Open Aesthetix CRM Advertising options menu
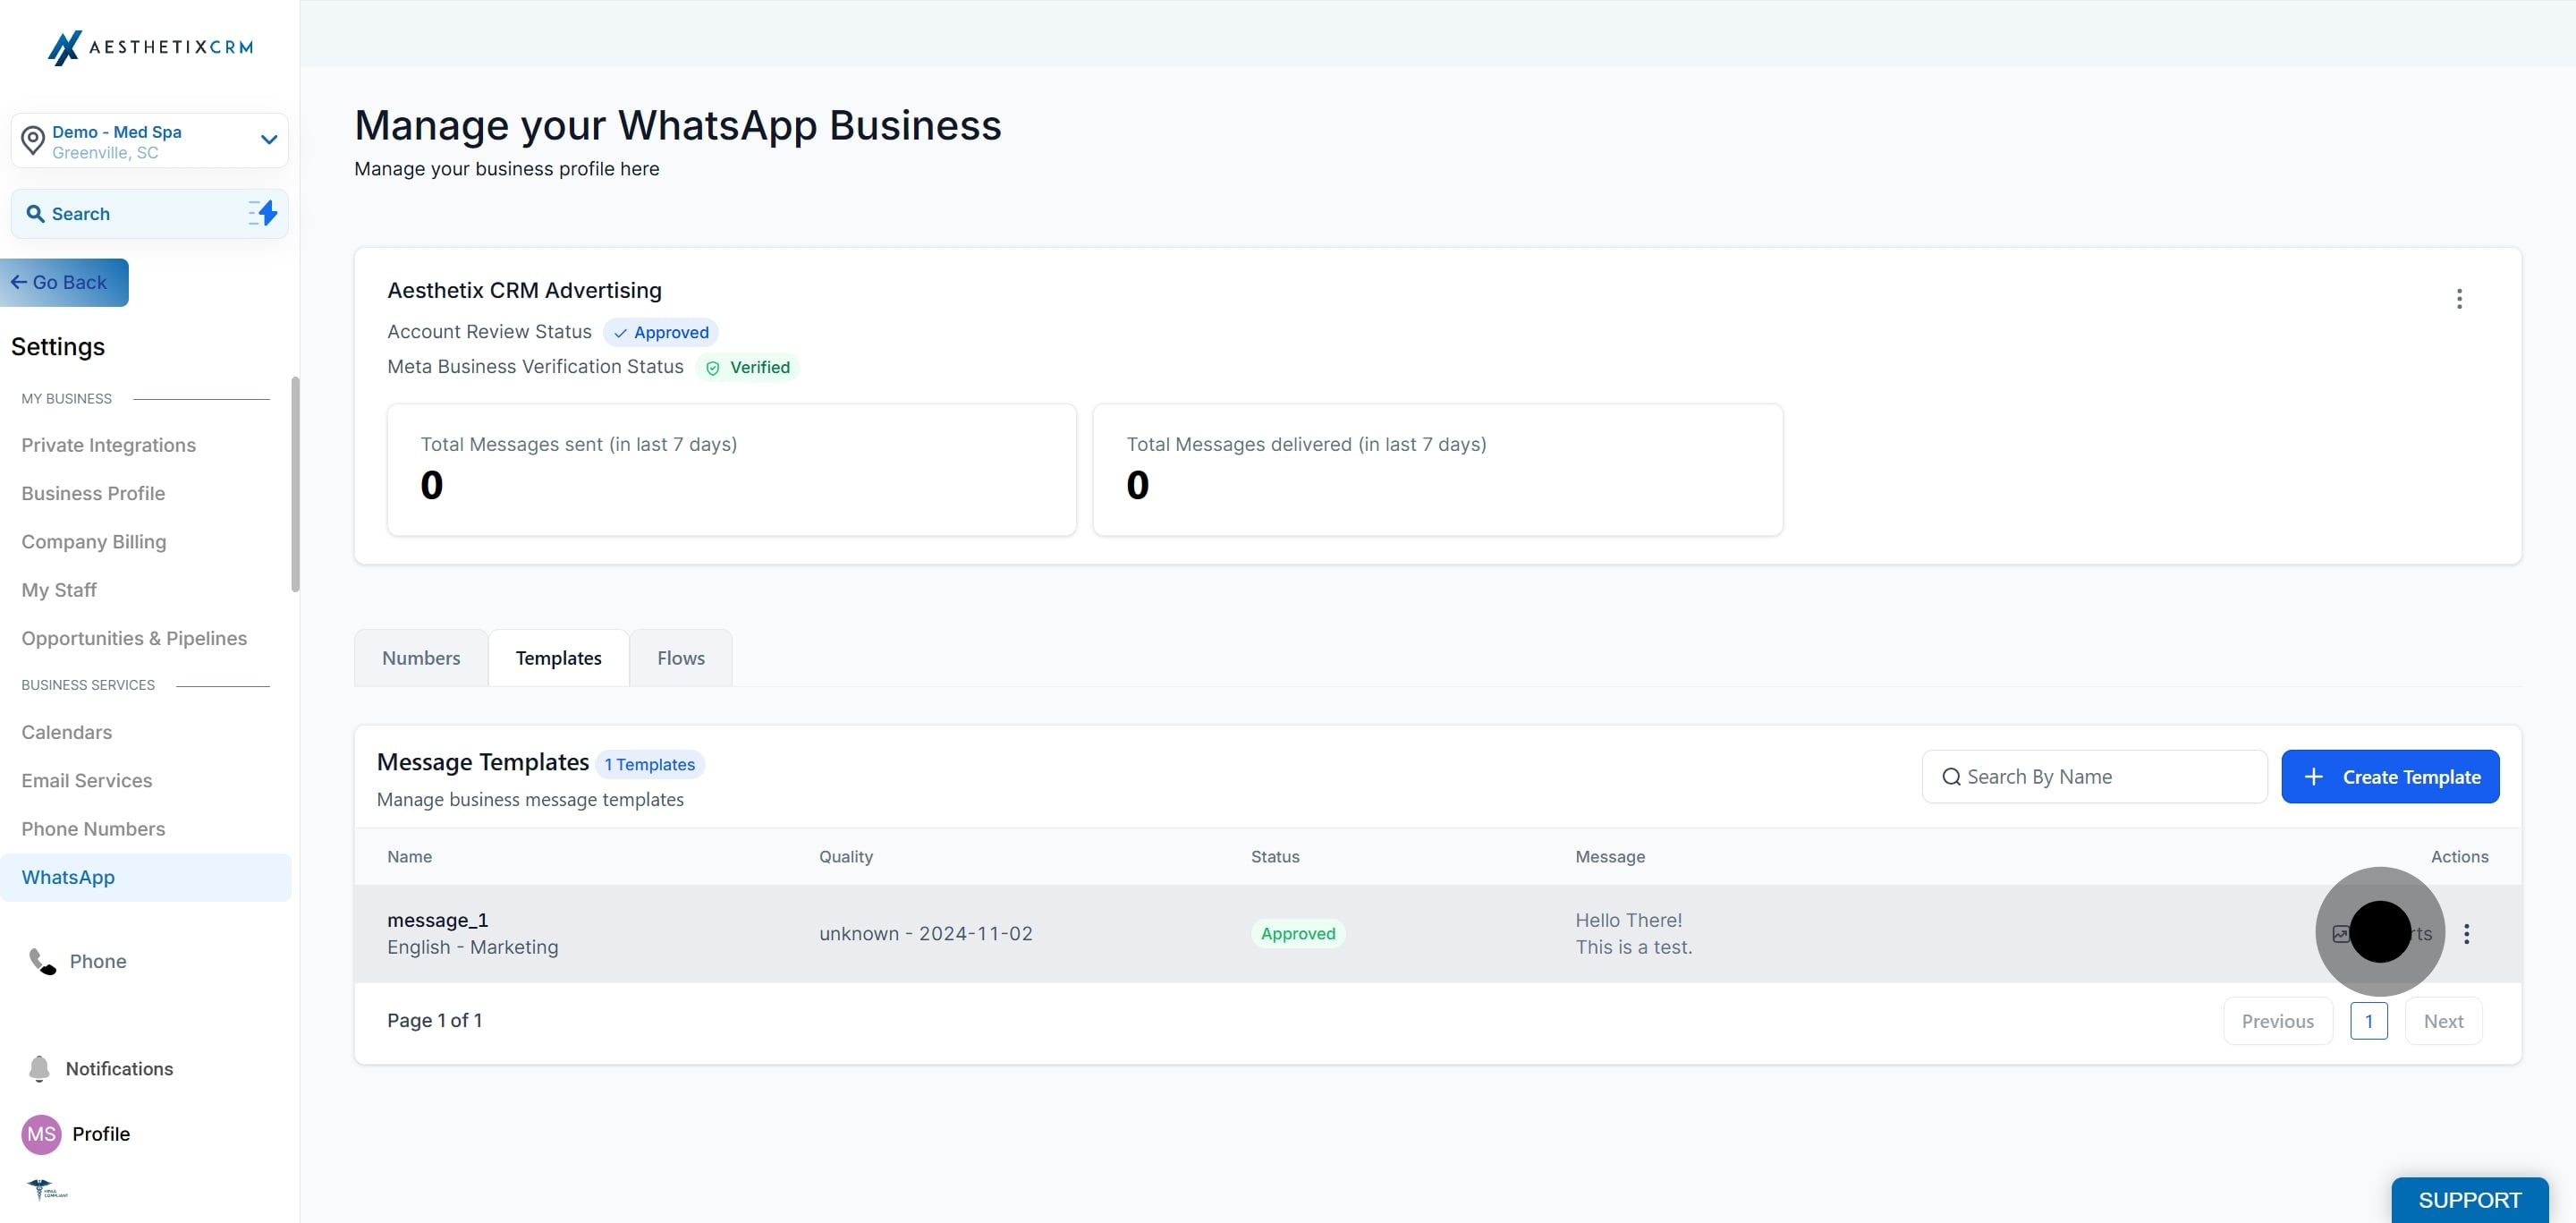 [x=2459, y=299]
